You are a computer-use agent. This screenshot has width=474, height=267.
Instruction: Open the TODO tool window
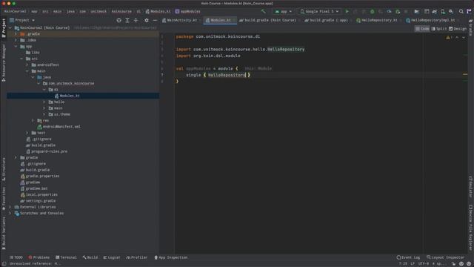pyautogui.click(x=16, y=257)
